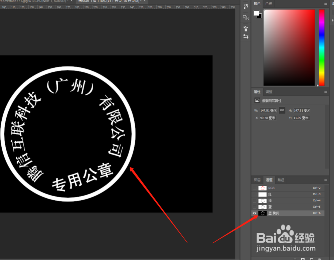Click the delete channel trash icon

point(319,259)
